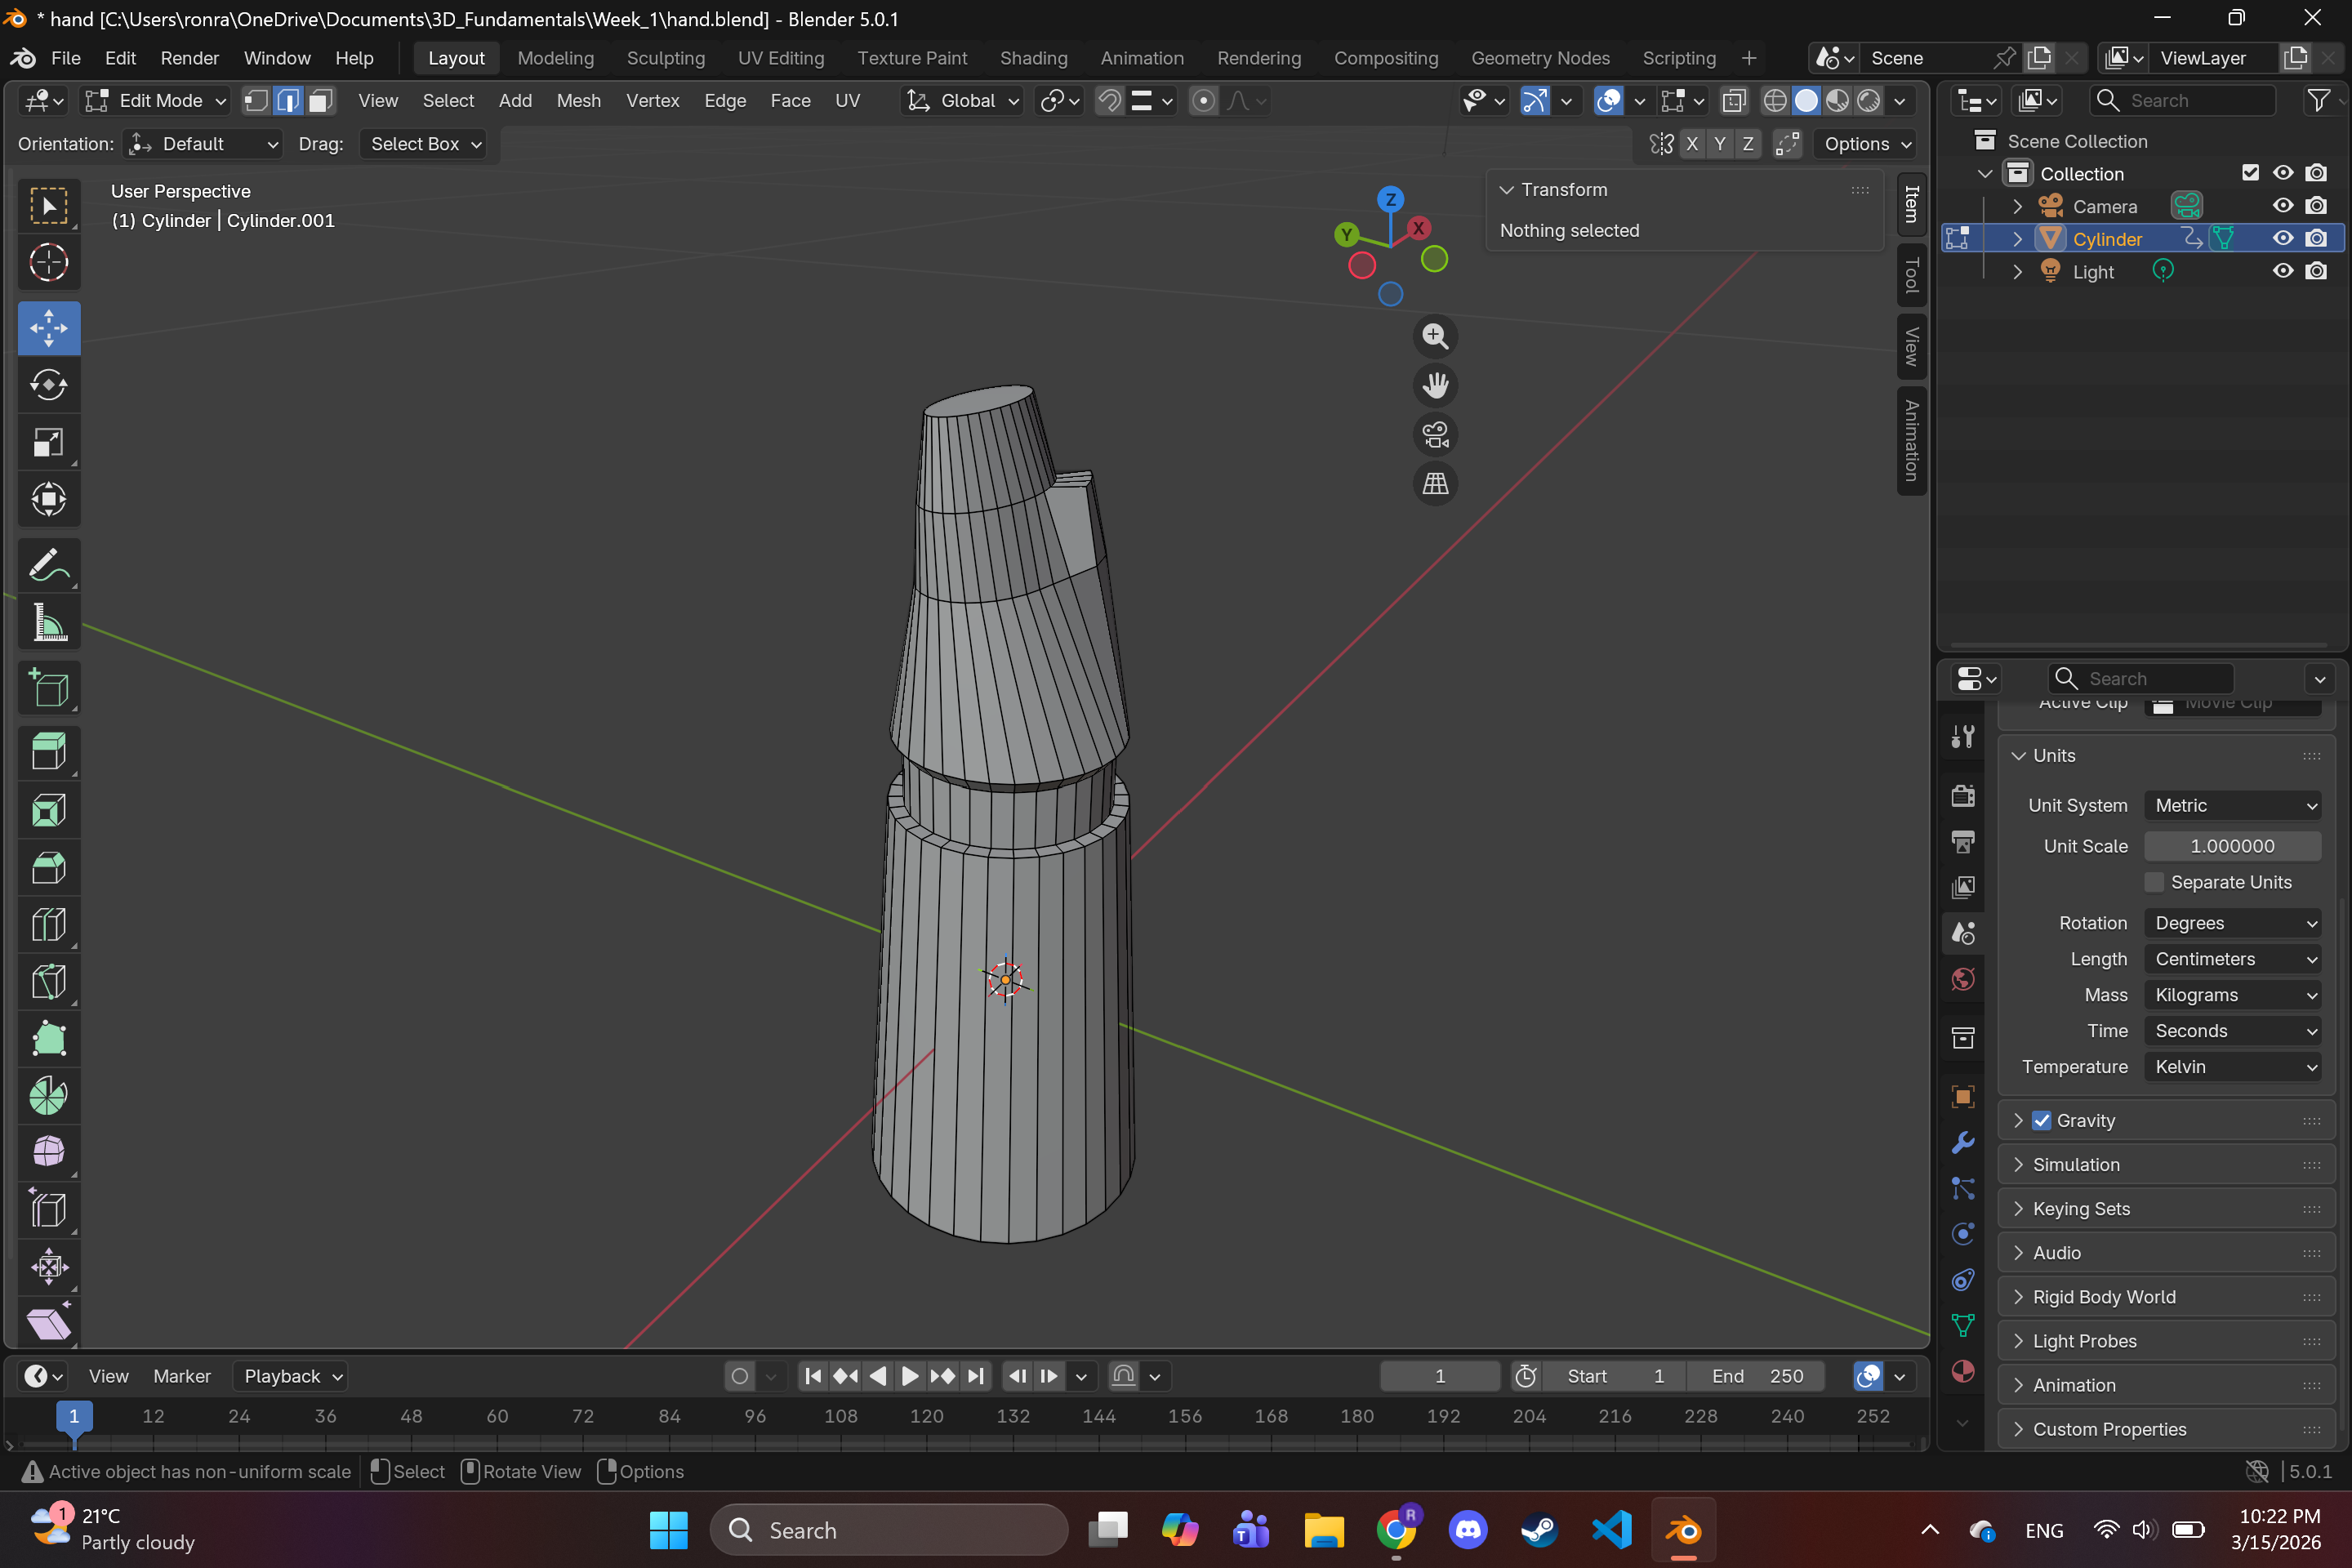Select the Measure tool

49,622
